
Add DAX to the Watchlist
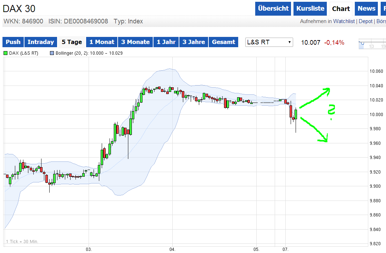(344, 21)
